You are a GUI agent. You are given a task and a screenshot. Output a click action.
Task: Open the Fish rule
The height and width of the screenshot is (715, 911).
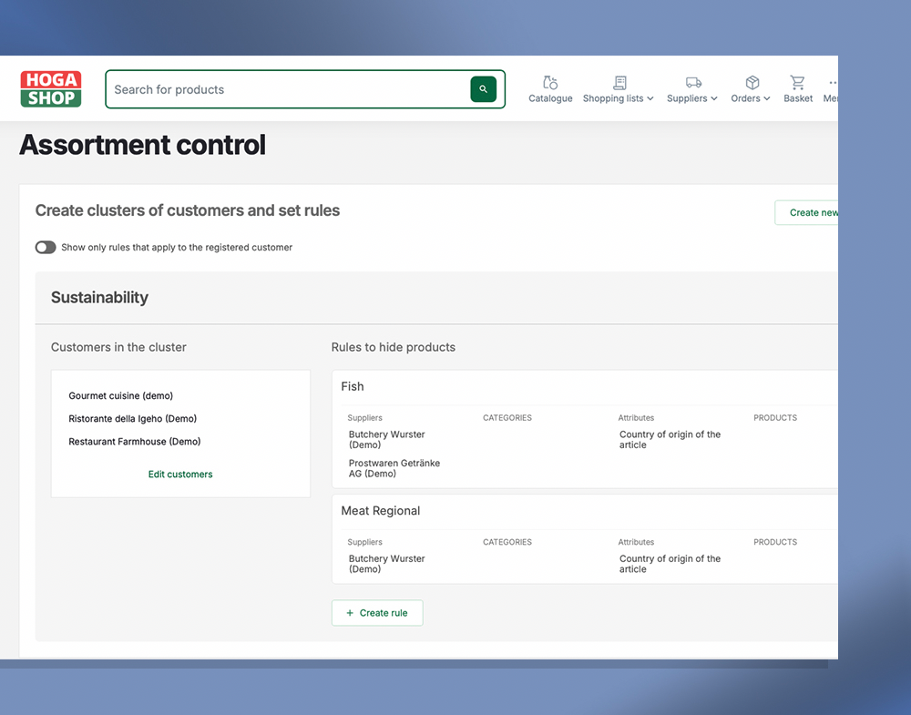tap(353, 387)
